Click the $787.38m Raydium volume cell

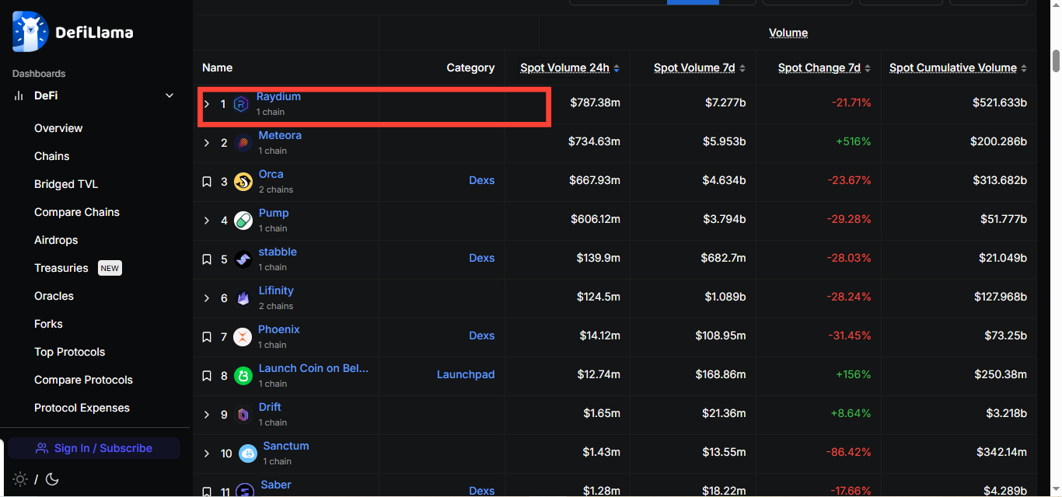[x=595, y=103]
